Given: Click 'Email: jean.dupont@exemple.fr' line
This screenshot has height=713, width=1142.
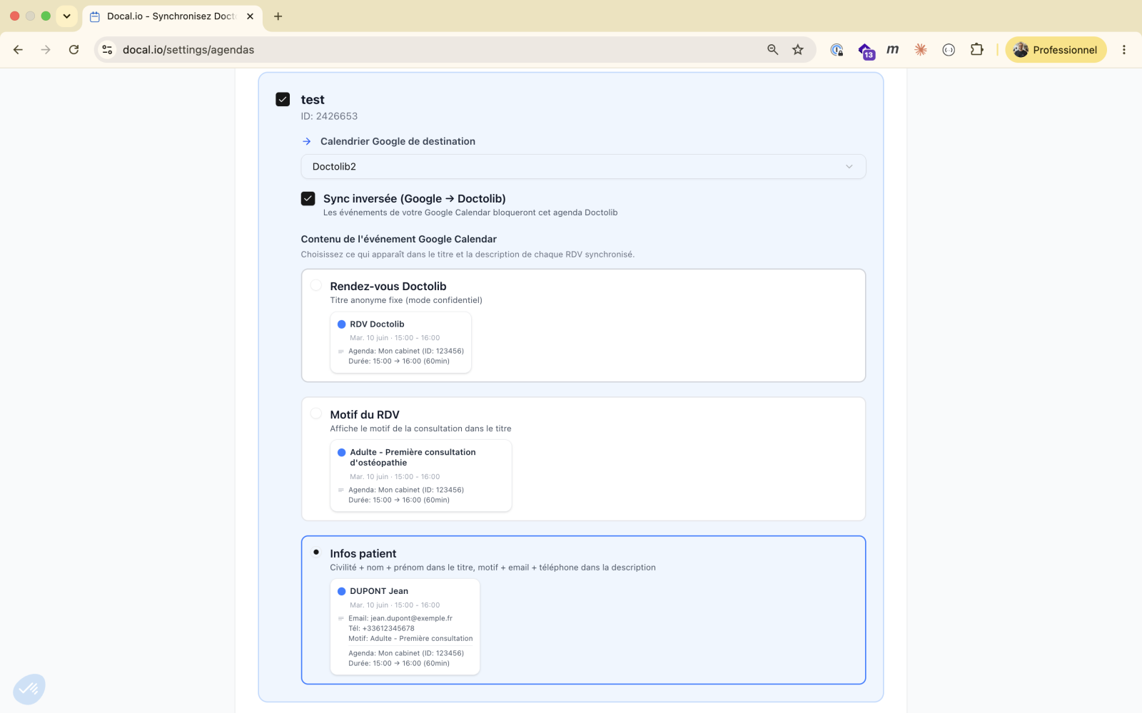Looking at the screenshot, I should (x=400, y=618).
